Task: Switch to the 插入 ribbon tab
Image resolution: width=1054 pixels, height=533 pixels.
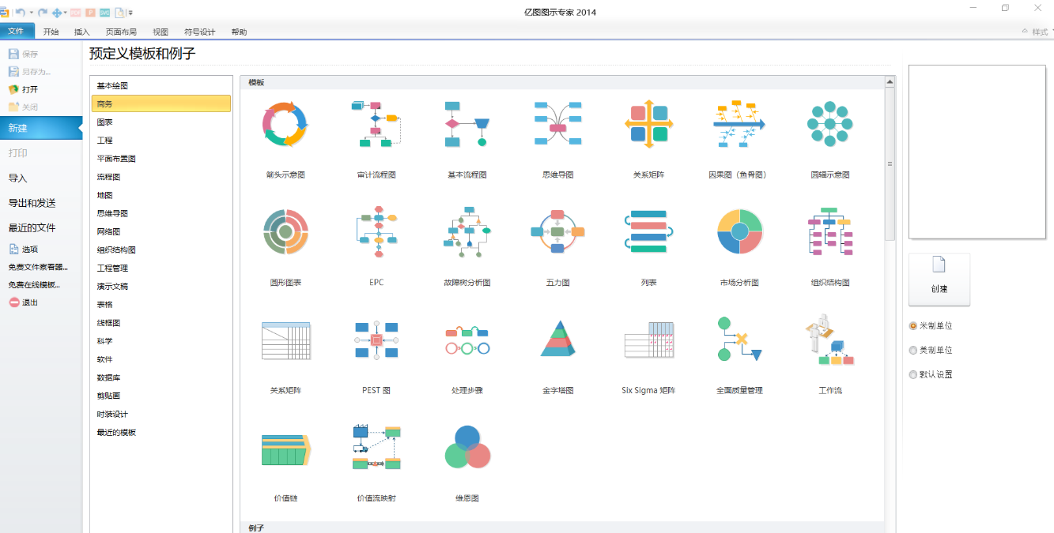Action: [x=82, y=32]
